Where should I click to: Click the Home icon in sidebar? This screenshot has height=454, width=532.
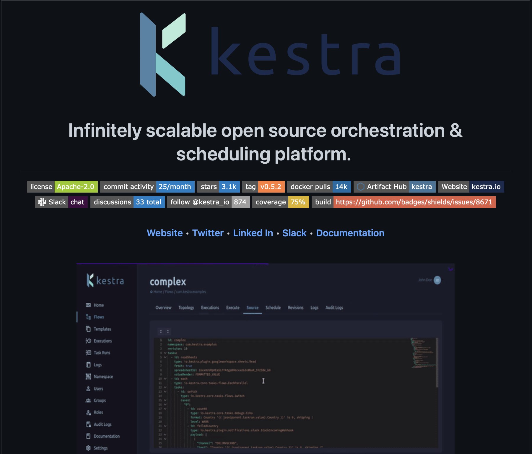(88, 305)
